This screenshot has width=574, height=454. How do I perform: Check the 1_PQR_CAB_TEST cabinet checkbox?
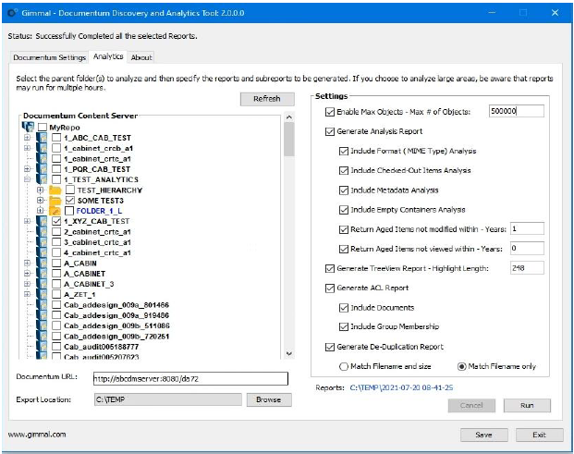pos(57,169)
